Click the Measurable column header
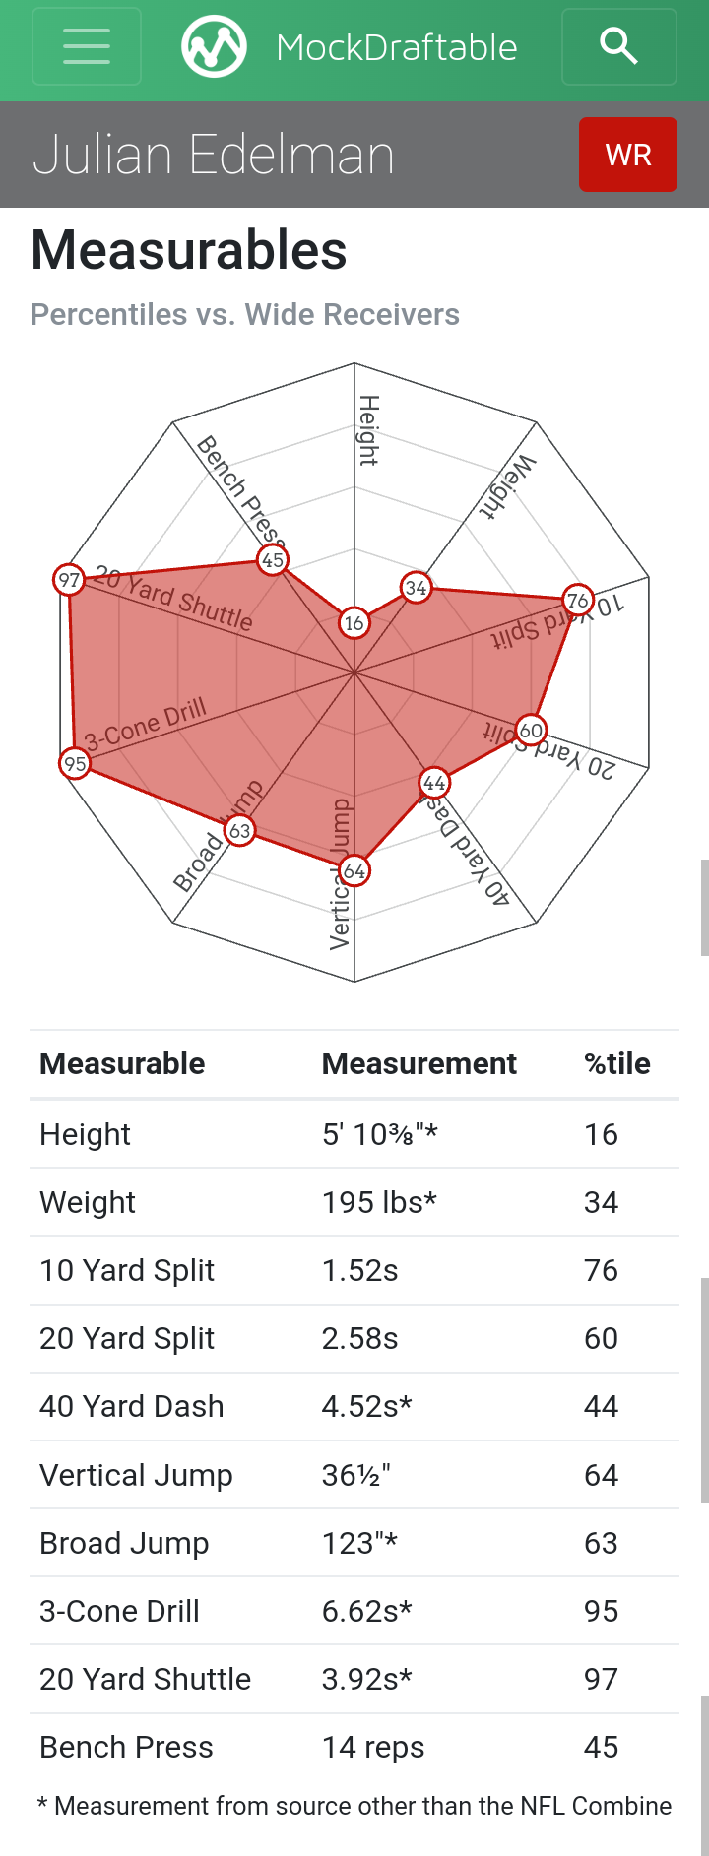The image size is (709, 1856). (x=122, y=1063)
